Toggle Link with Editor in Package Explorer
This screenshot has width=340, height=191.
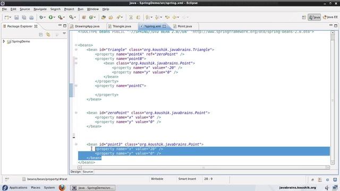pyautogui.click(x=48, y=34)
